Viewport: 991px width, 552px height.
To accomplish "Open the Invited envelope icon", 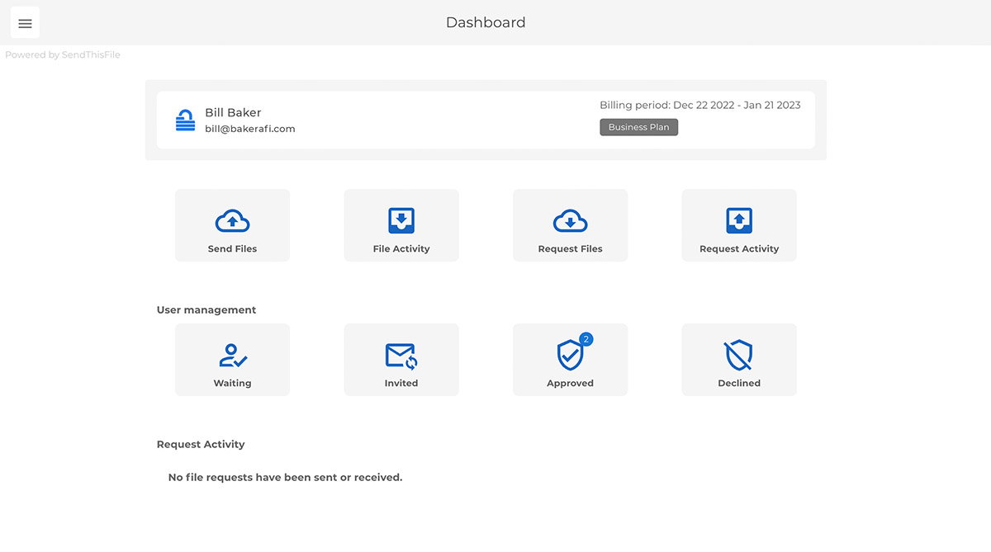I will [401, 356].
